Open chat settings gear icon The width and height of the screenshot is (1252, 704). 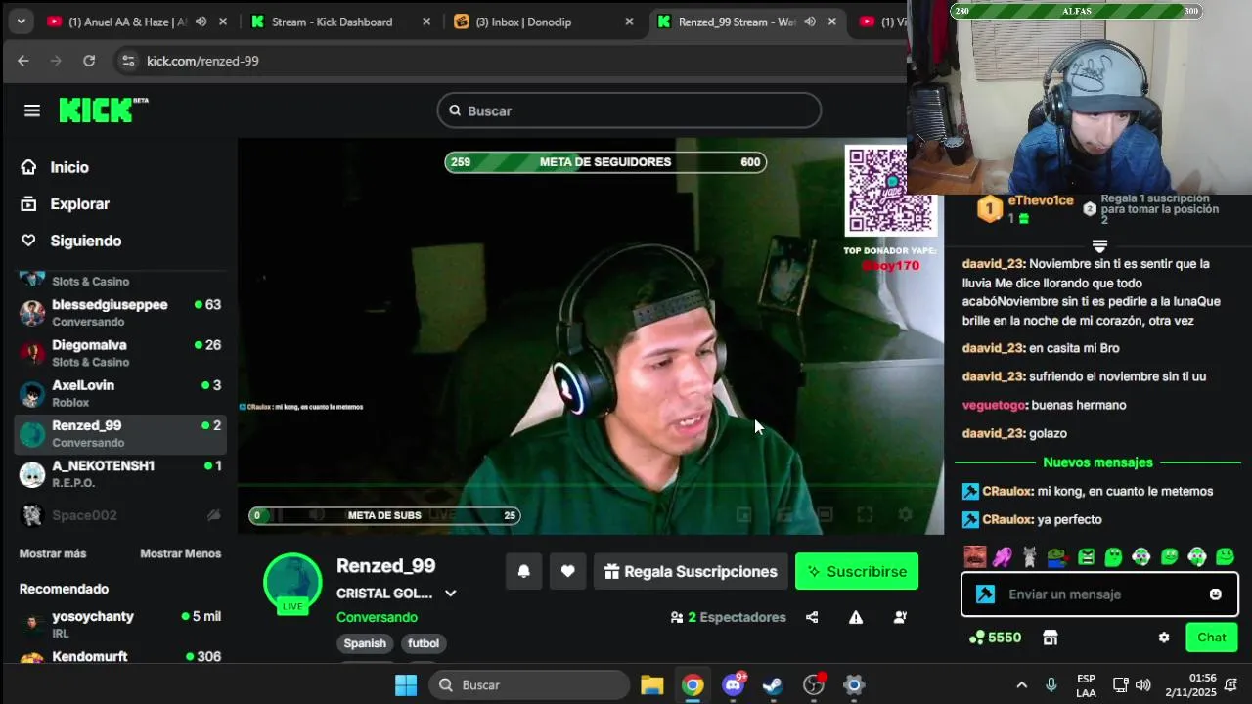1164,638
